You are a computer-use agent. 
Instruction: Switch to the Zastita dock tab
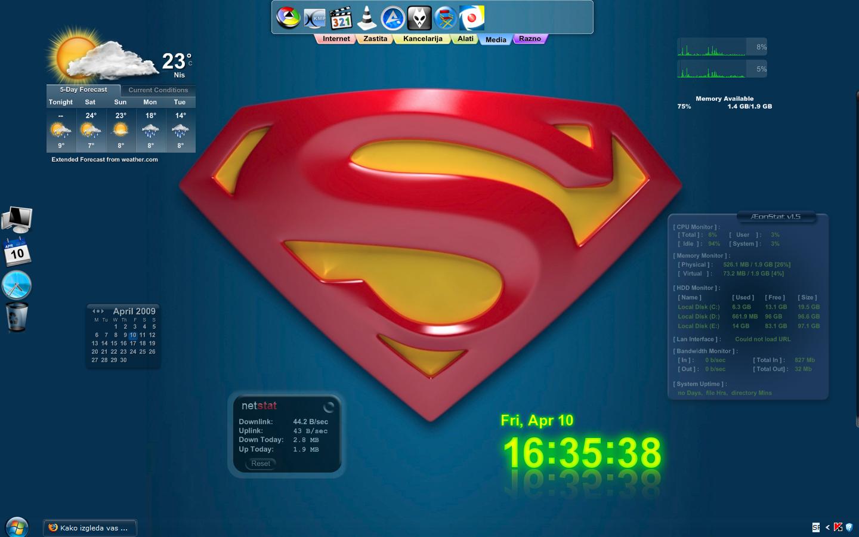375,39
